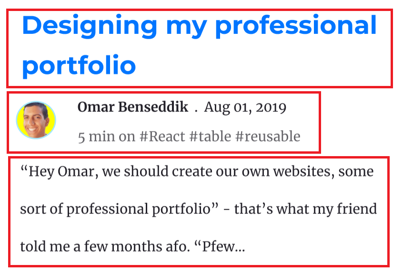The height and width of the screenshot is (275, 403).
Task: Click the year 2019 in the date
Action: [x=271, y=107]
